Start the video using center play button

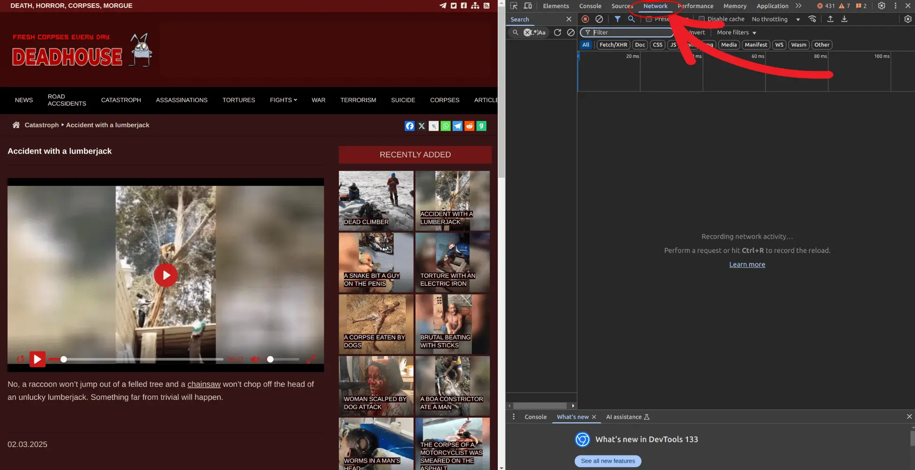click(166, 275)
